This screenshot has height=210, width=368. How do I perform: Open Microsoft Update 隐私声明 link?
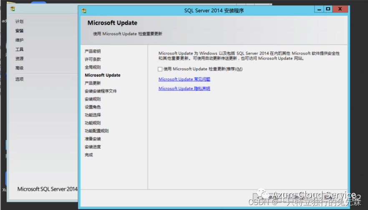coord(184,88)
